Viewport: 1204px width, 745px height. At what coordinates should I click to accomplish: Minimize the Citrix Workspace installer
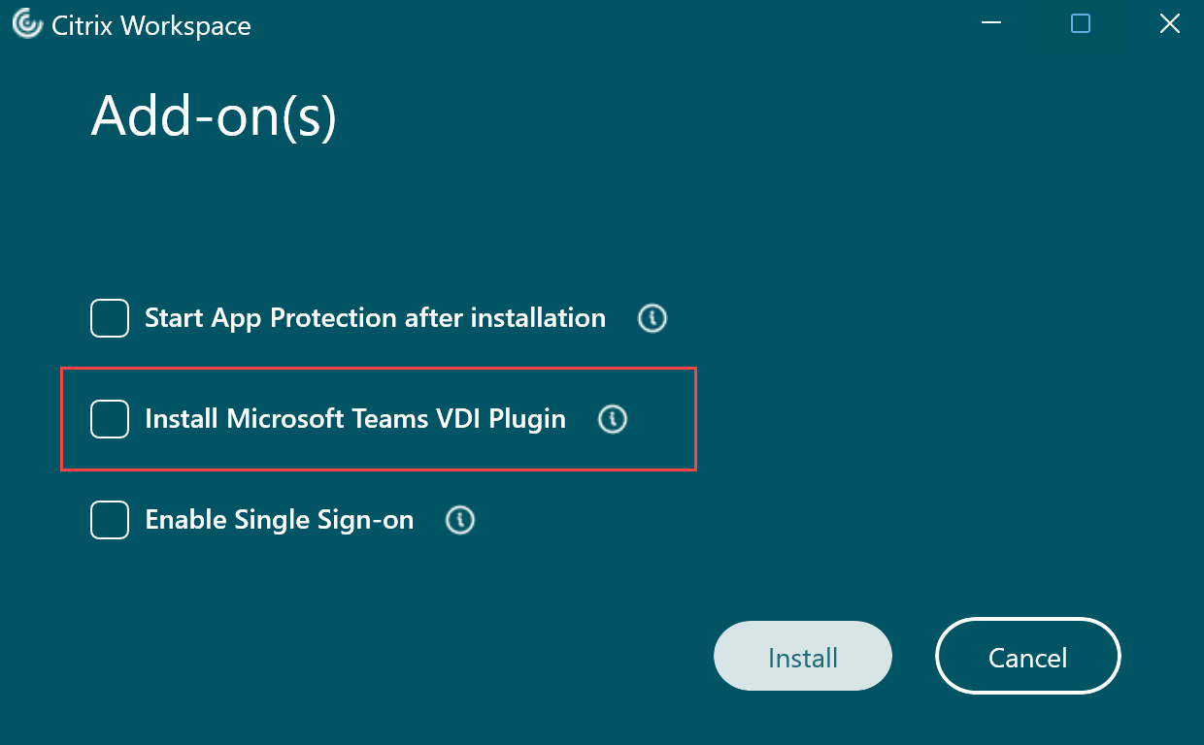click(990, 23)
